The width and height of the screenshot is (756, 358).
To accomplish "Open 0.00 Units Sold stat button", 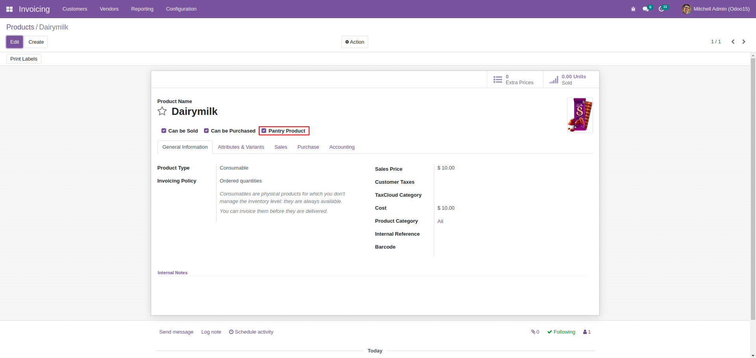I will click(x=571, y=79).
